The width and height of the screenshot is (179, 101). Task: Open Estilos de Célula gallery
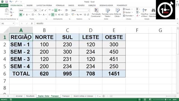[117, 13]
